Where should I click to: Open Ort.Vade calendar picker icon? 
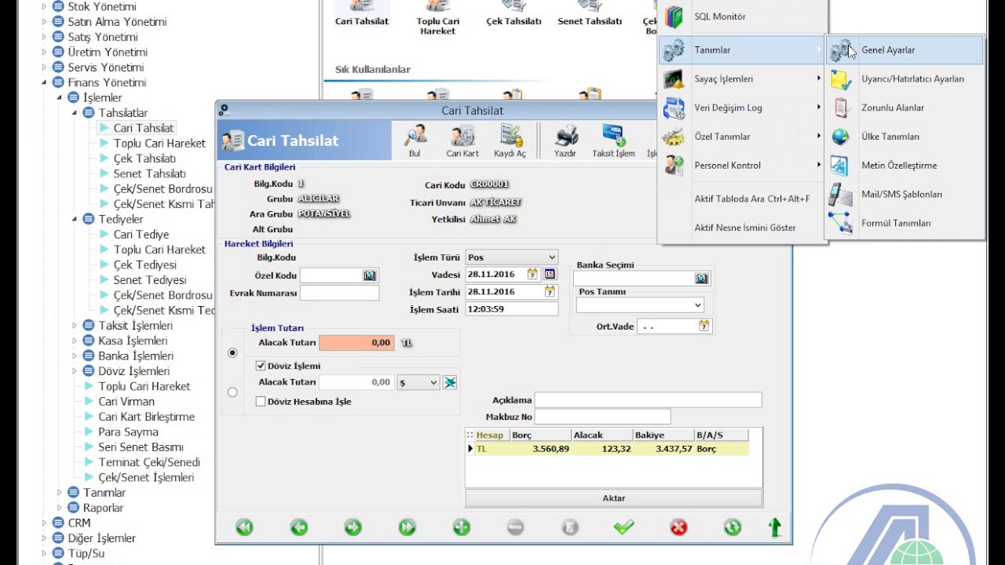[703, 326]
